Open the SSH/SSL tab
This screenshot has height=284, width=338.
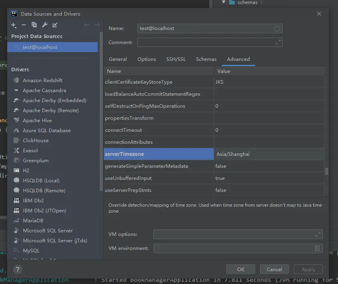176,59
